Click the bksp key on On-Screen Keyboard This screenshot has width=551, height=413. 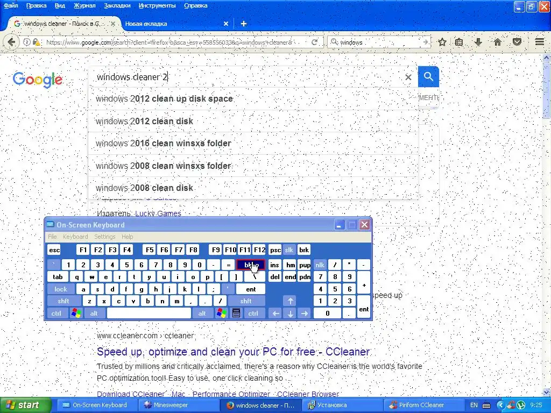[x=251, y=265]
